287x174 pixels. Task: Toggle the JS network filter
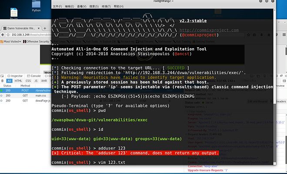tap(36, 81)
